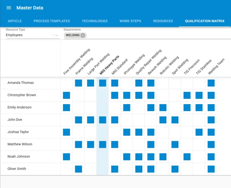Click the MIG Standard column header
This screenshot has height=188, width=231.
[x=120, y=67]
